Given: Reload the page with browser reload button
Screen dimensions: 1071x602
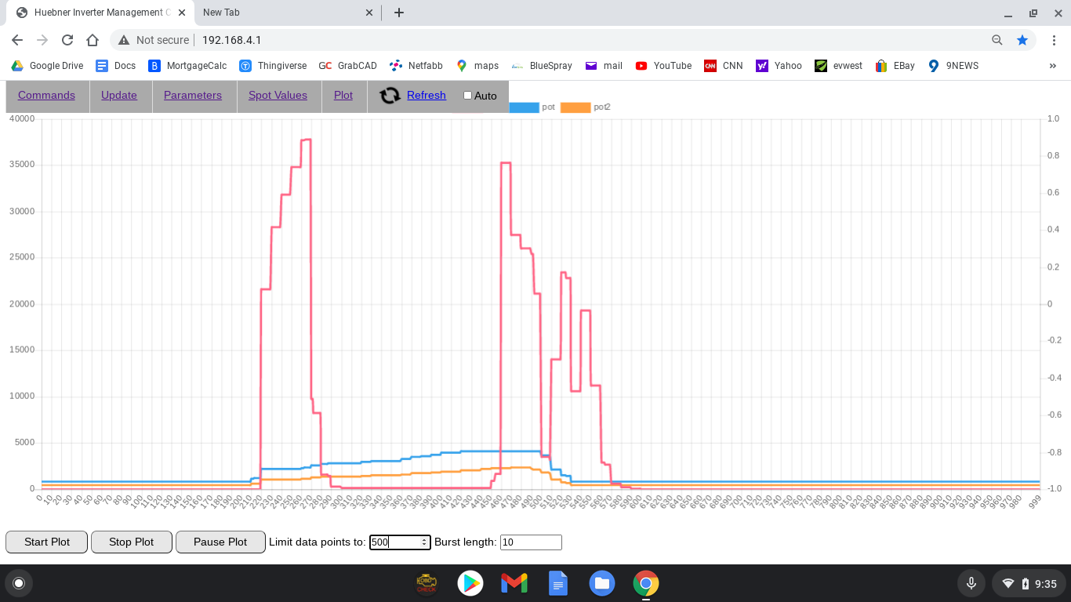Looking at the screenshot, I should pyautogui.click(x=67, y=40).
